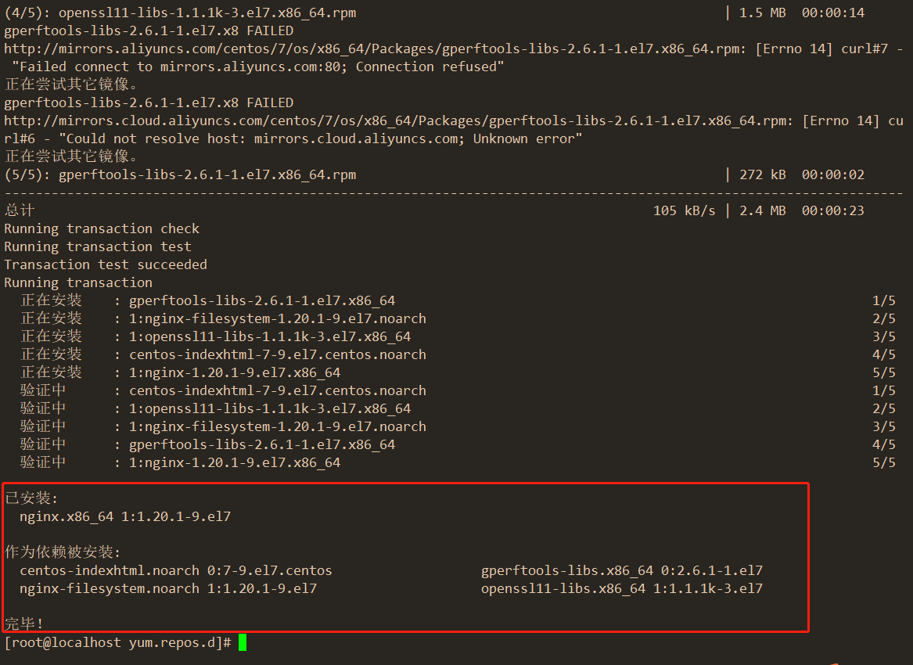This screenshot has width=913, height=665.
Task: Click the 'Transaction test succeeded' line
Action: click(x=106, y=264)
